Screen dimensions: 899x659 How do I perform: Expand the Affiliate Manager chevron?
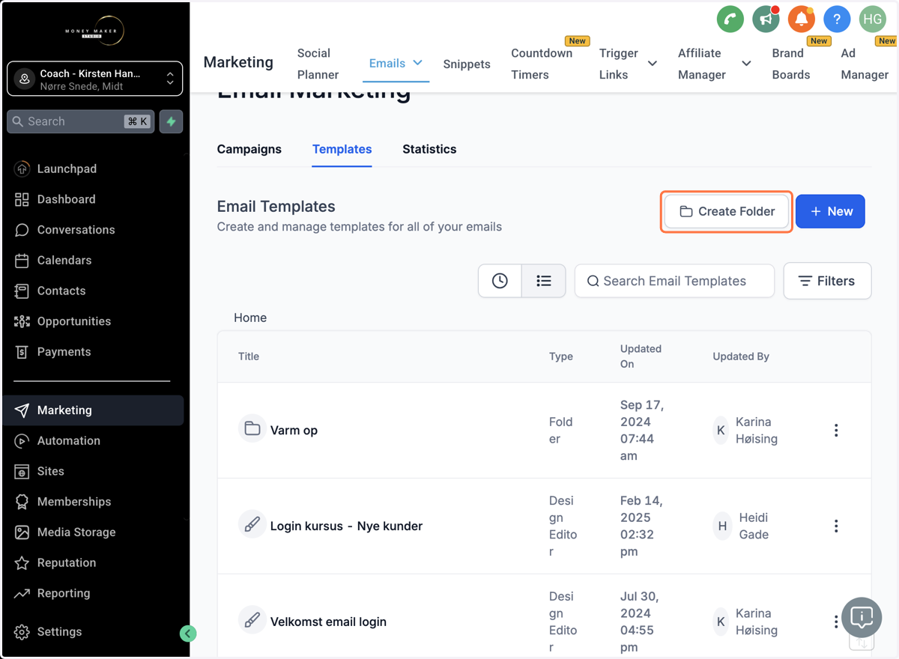coord(746,64)
